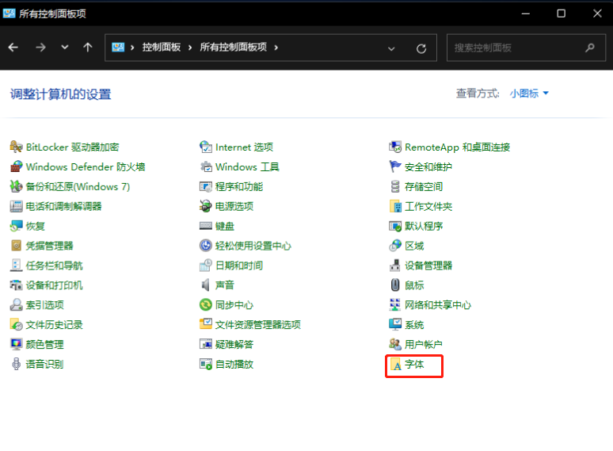Expand the recent locations chevron
This screenshot has width=613, height=451.
tap(65, 48)
